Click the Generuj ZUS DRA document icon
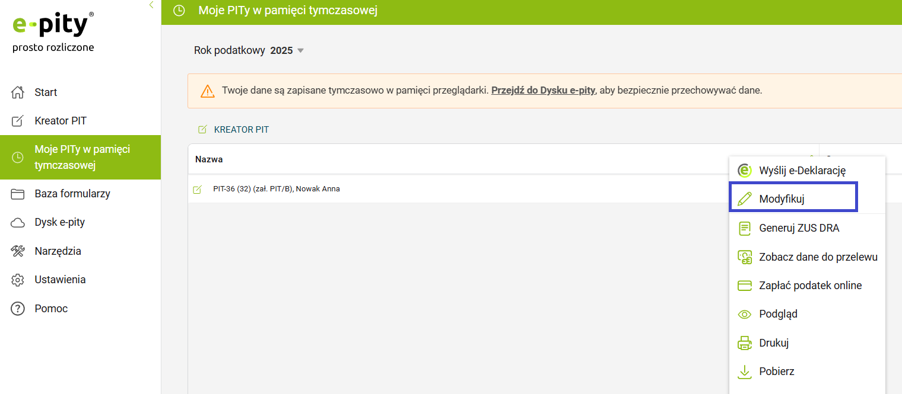902x394 pixels. 744,228
